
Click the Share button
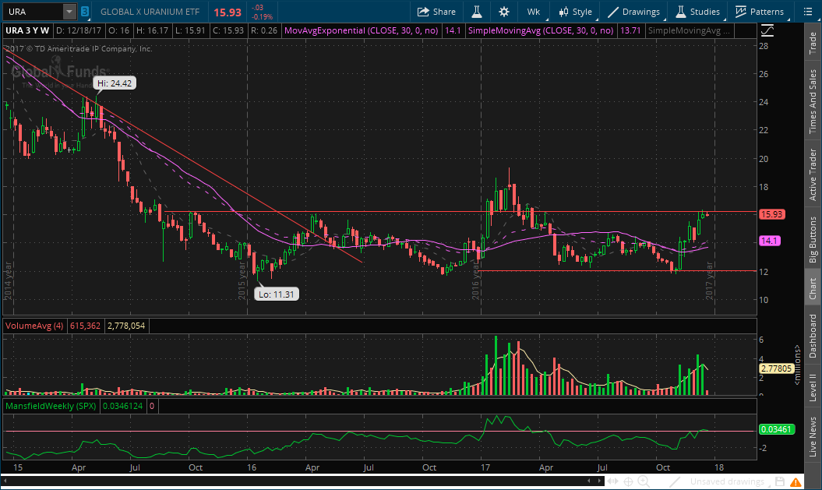tap(436, 12)
